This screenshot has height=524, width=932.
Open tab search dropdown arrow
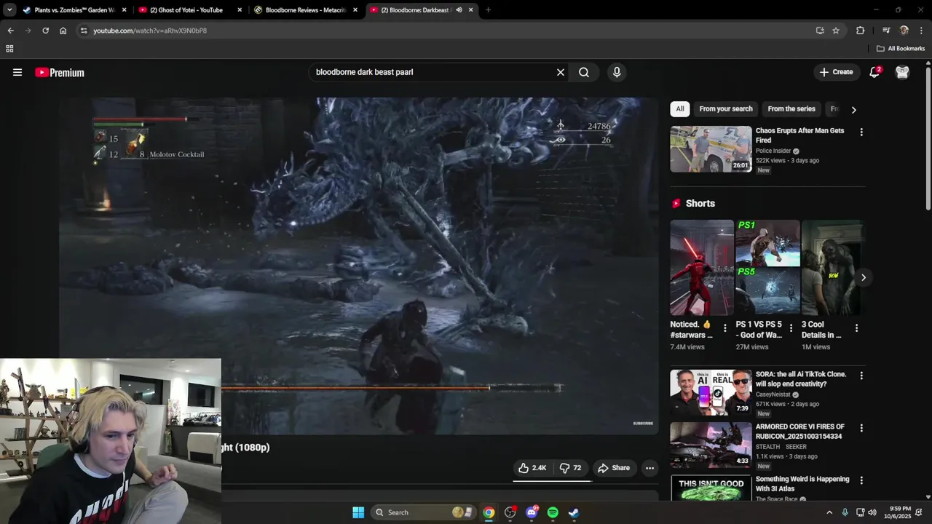(9, 10)
